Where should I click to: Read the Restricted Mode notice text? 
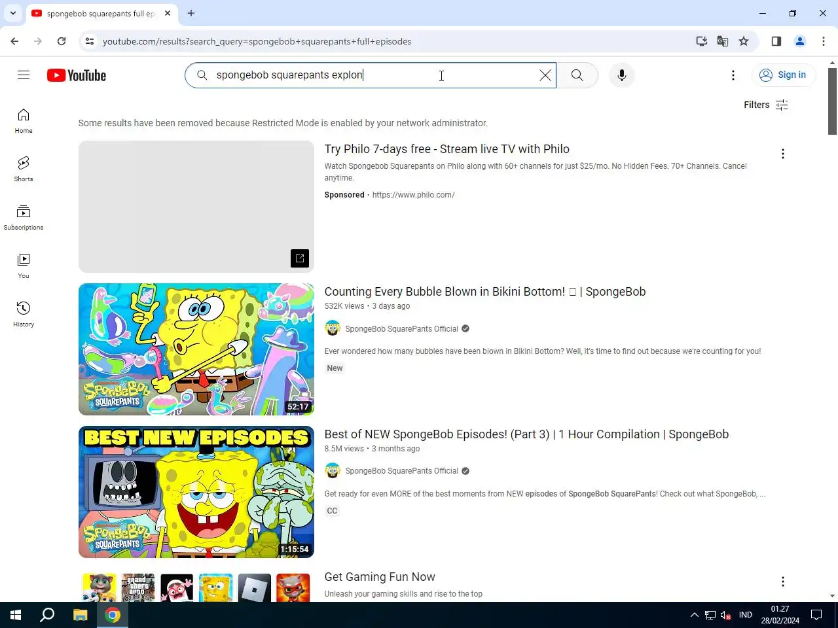click(283, 123)
